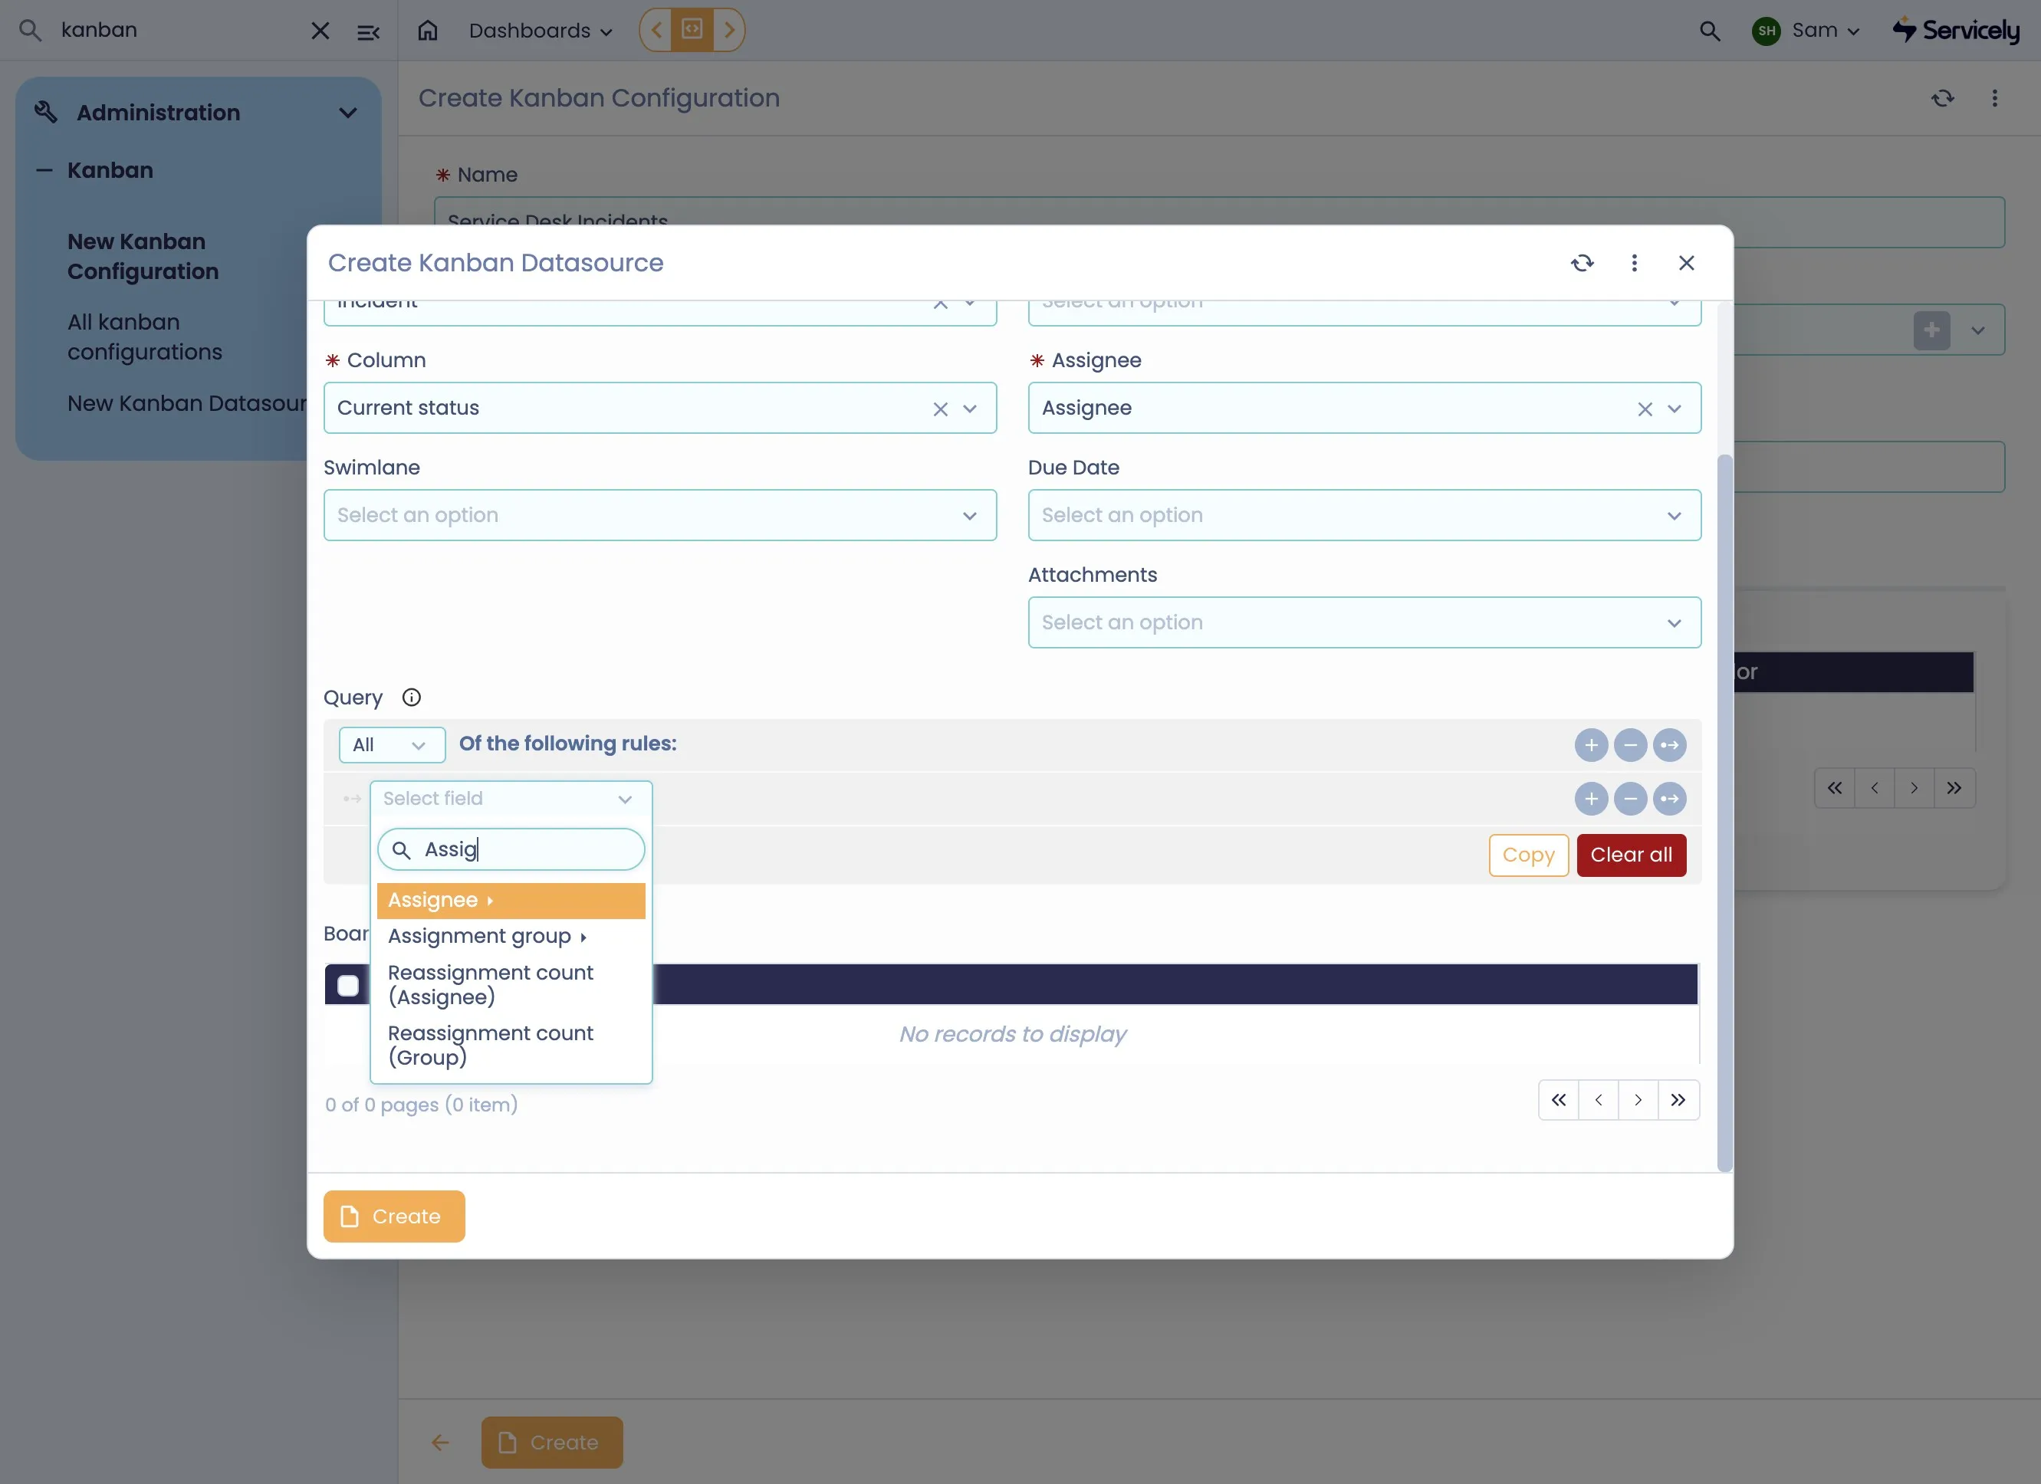Add nested group from Select field row
This screenshot has width=2041, height=1484.
pos(1670,799)
